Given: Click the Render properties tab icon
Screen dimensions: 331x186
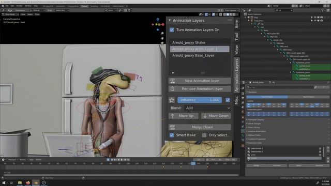Looking at the screenshot, I should (243, 94).
